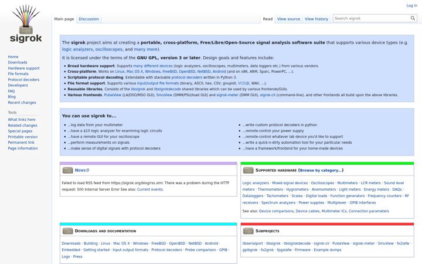
Task: Open Special pages tool link
Action: (x=20, y=131)
